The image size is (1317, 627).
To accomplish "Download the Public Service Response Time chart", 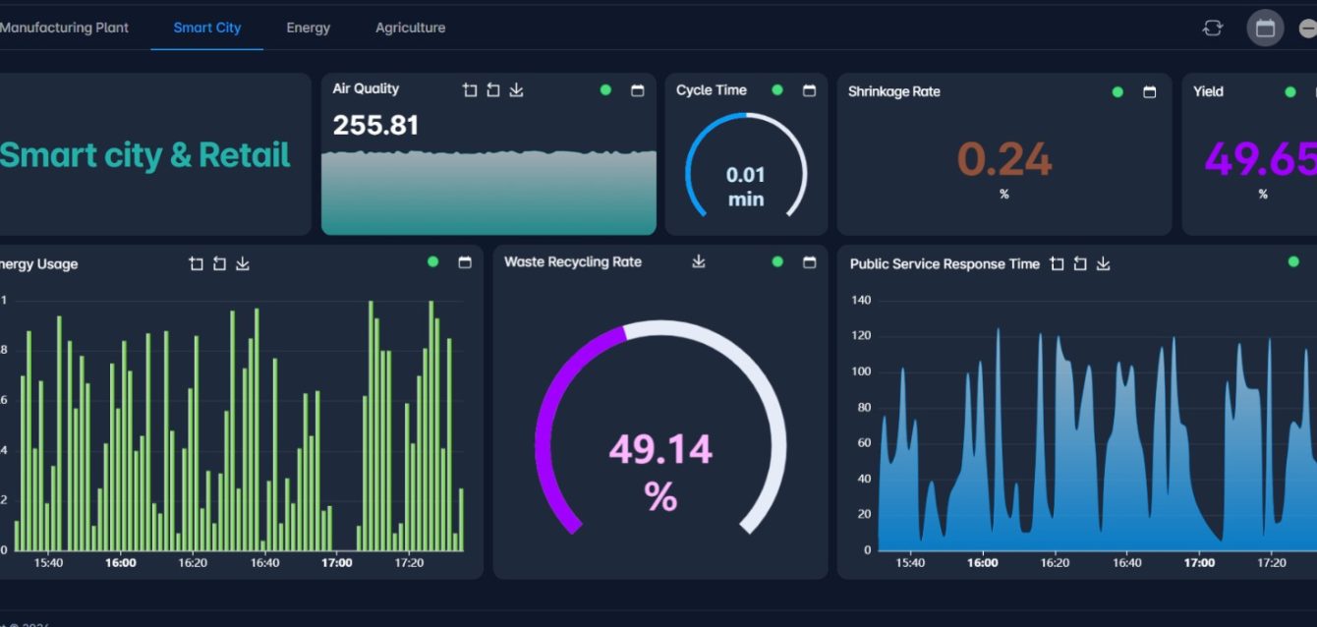I will pos(1104,263).
